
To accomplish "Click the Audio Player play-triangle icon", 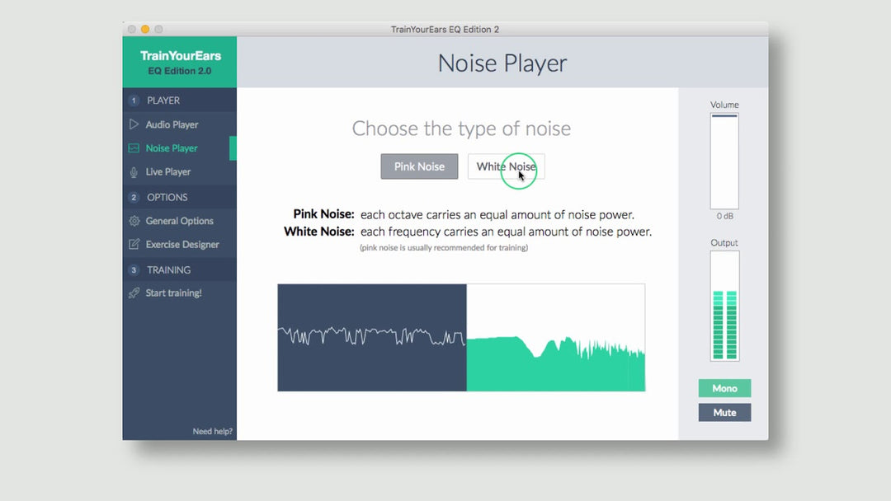I will click(x=134, y=124).
